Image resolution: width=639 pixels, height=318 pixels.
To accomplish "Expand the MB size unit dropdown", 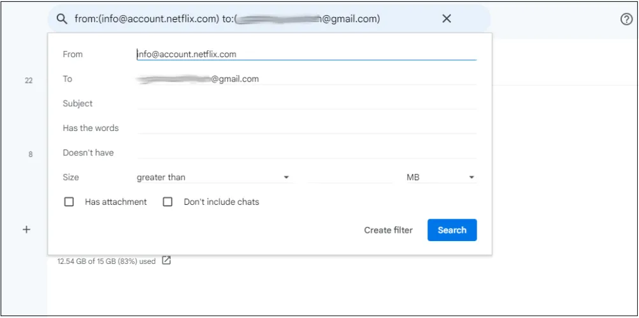I will pos(441,177).
